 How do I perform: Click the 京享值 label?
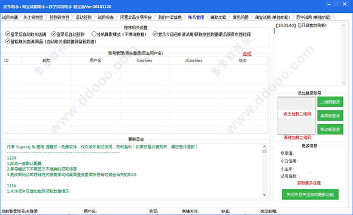[x=287, y=153]
